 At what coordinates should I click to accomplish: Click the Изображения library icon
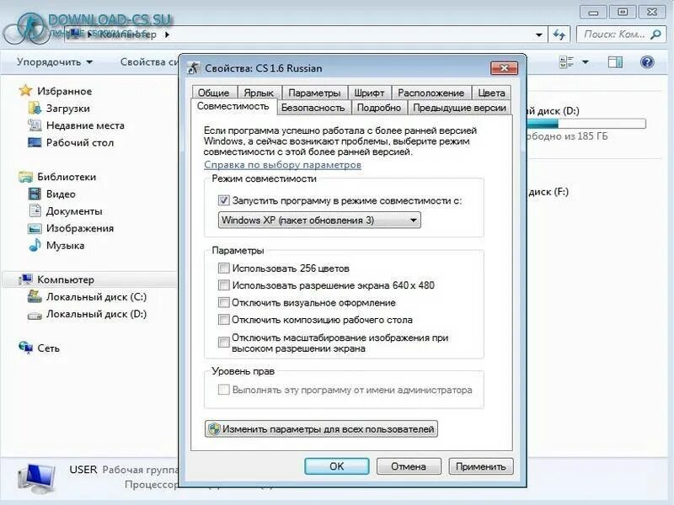click(35, 228)
